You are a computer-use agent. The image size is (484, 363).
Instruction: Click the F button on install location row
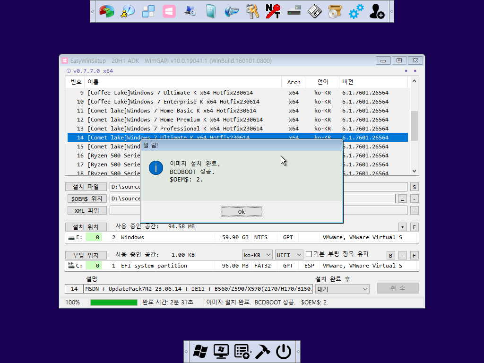pos(414,227)
